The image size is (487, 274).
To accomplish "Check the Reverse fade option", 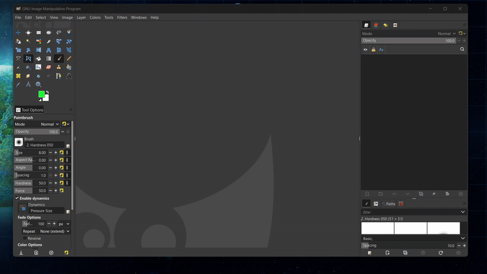I will tap(25, 238).
